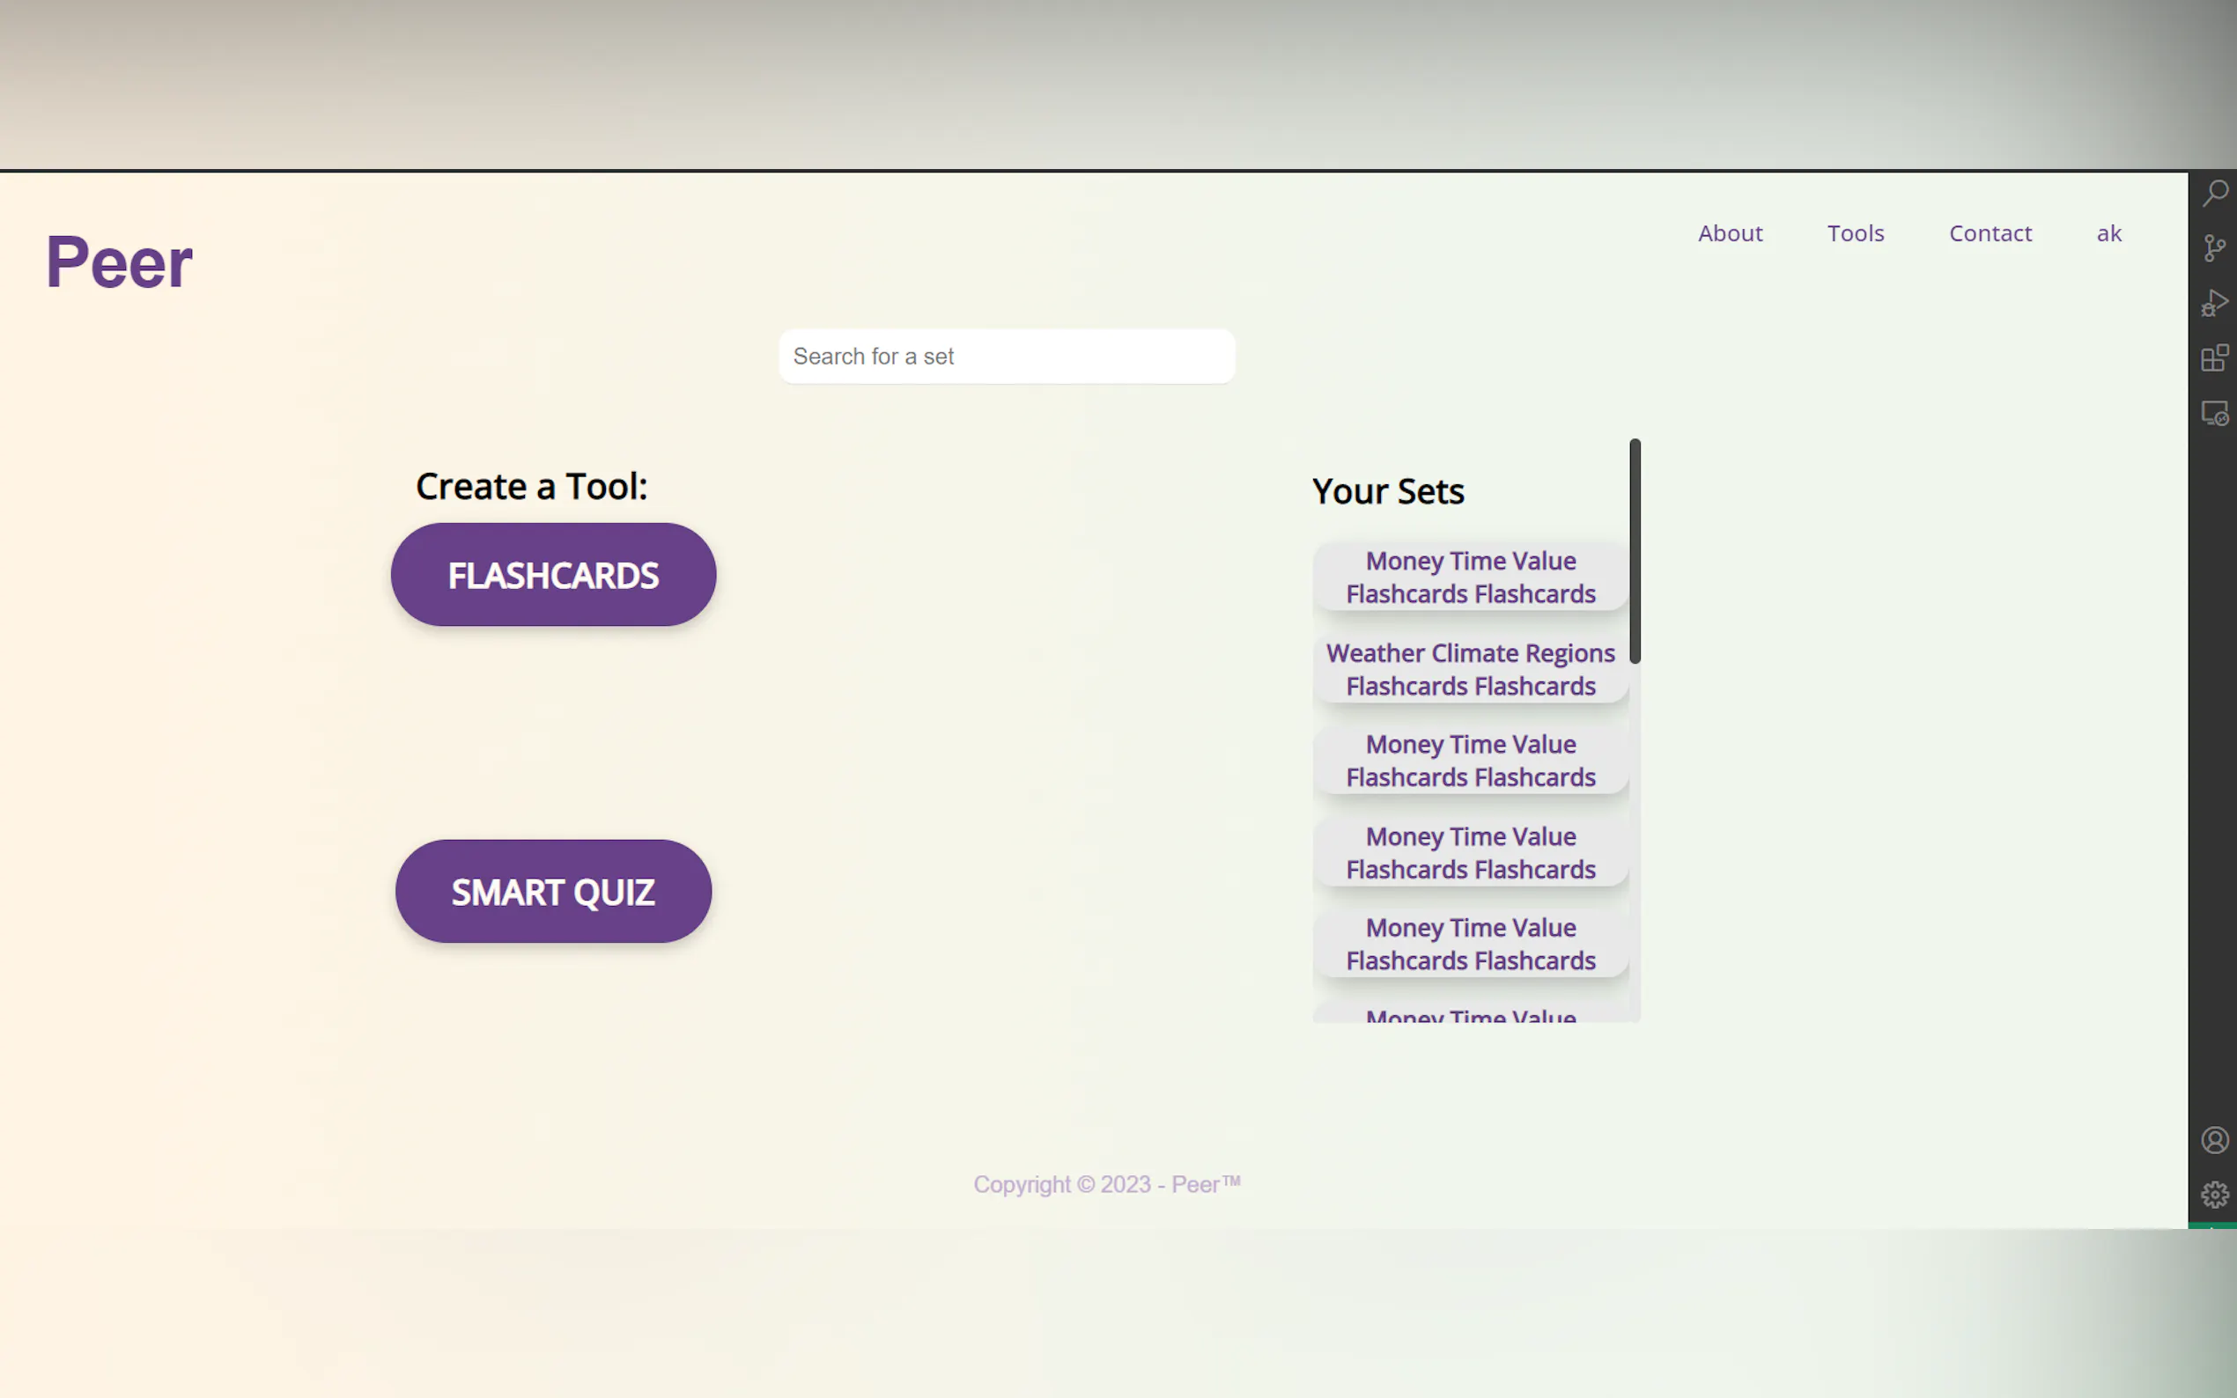Open the About nav link
Viewport: 2237px width, 1398px height.
[1730, 233]
